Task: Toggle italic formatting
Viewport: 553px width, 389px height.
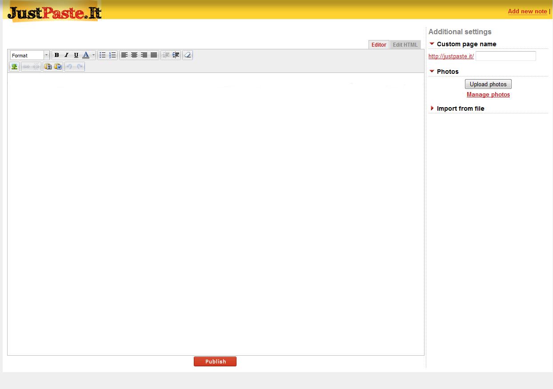Action: [66, 55]
